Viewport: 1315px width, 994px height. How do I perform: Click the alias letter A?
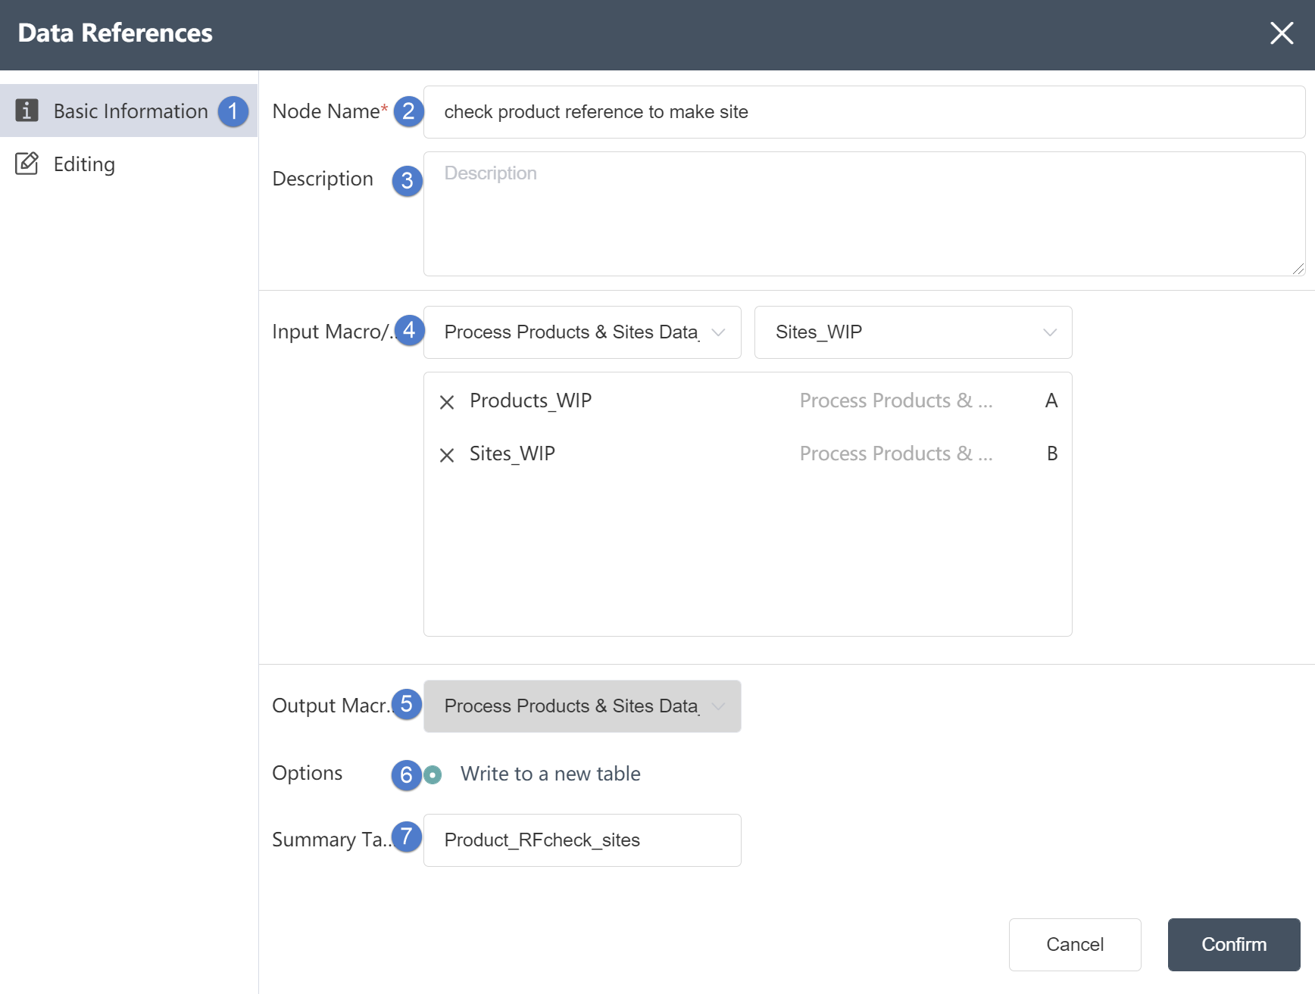[1051, 400]
